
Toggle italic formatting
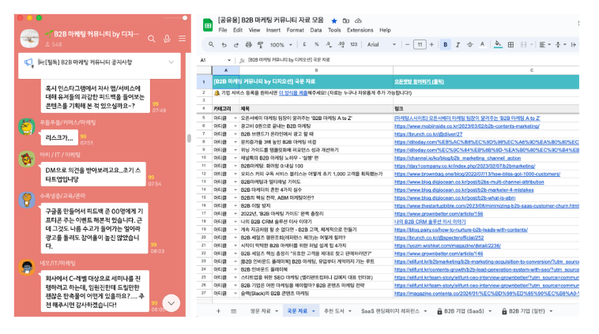(x=458, y=45)
